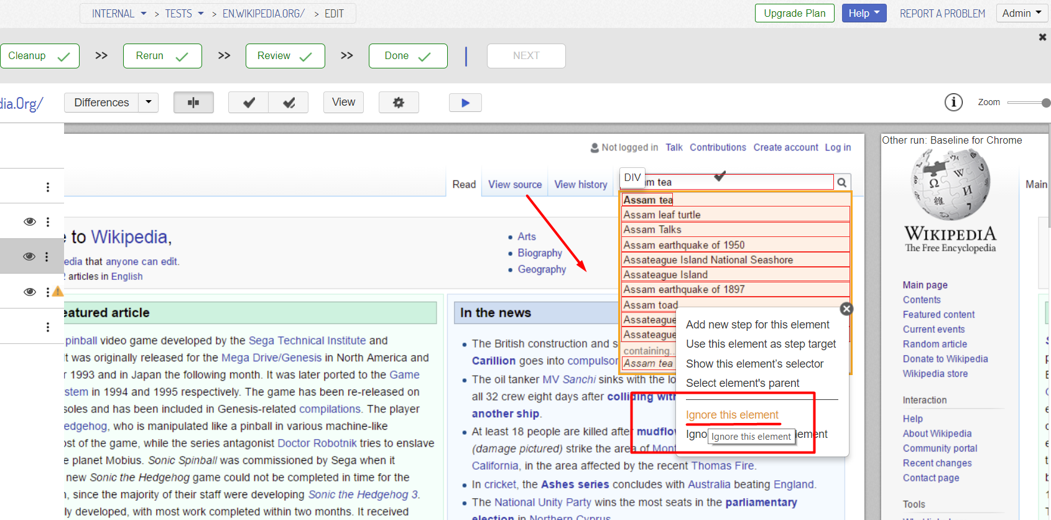Viewport: 1051px width, 520px height.
Task: Click the Done step button
Action: [408, 56]
